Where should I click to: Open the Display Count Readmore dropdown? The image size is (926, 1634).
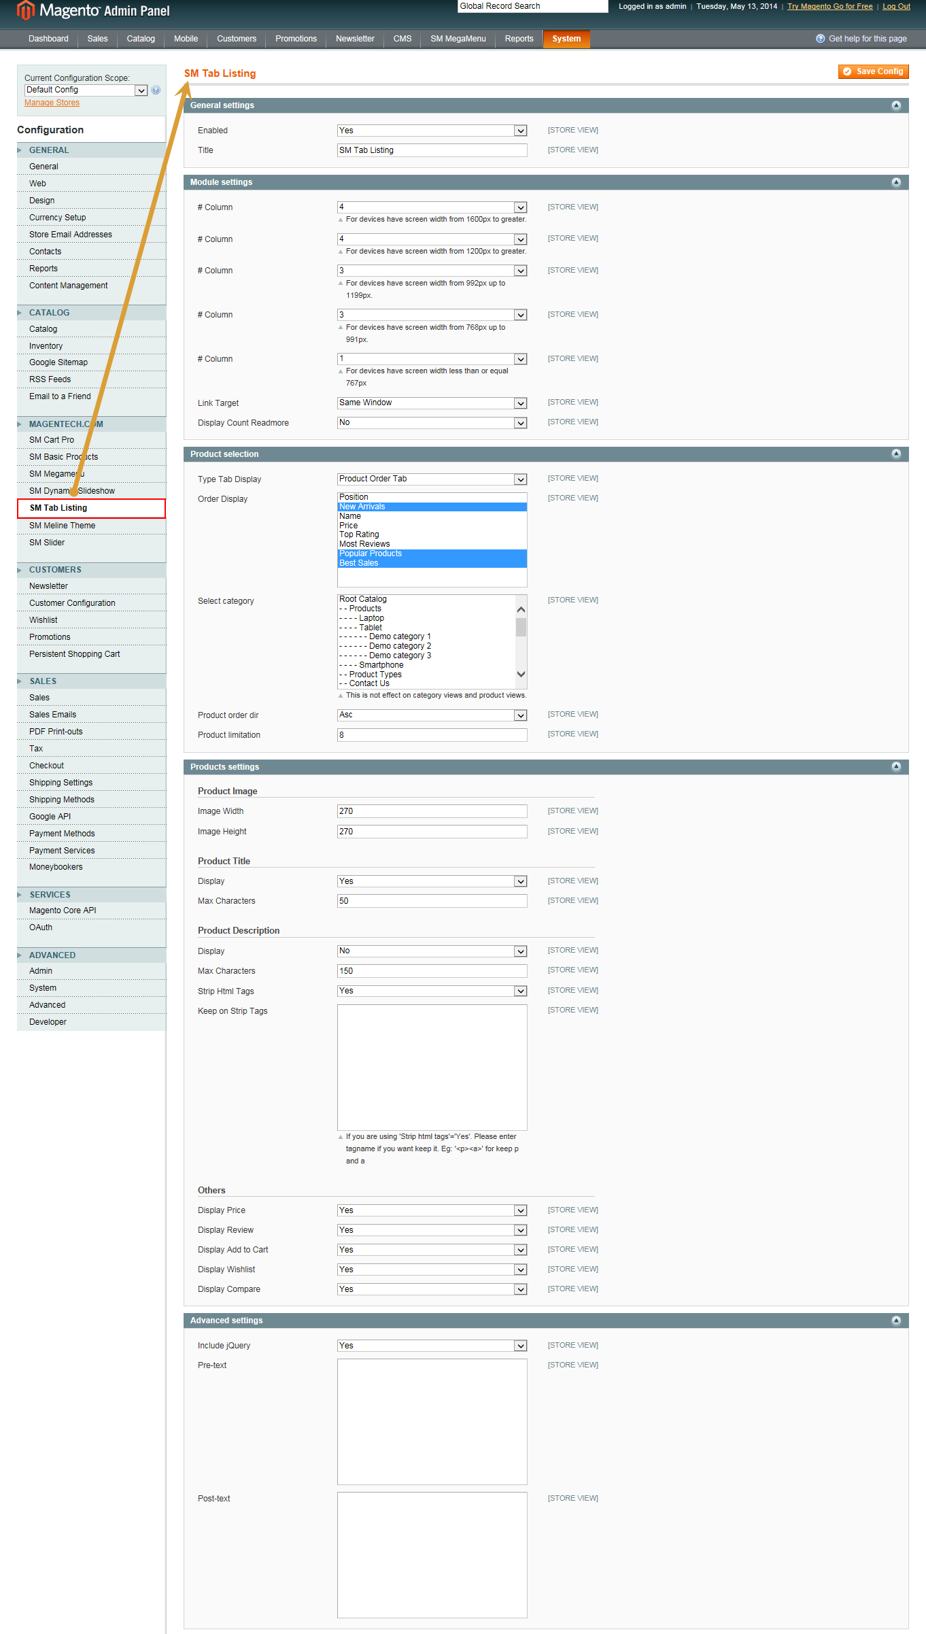[x=432, y=423]
